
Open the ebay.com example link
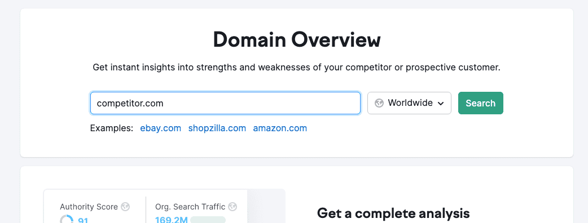click(x=160, y=128)
